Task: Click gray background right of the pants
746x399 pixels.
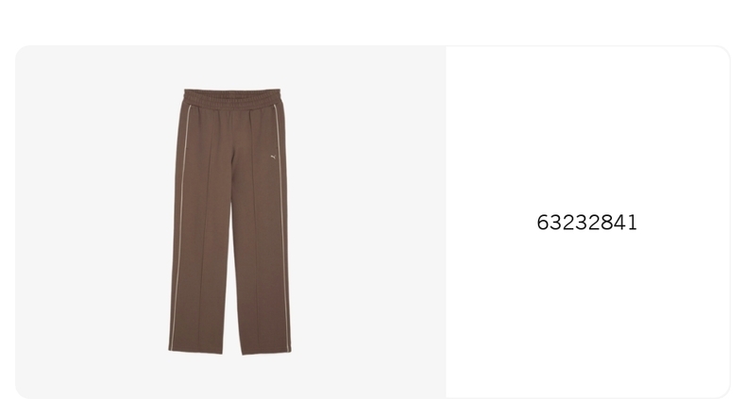Action: pyautogui.click(x=369, y=222)
